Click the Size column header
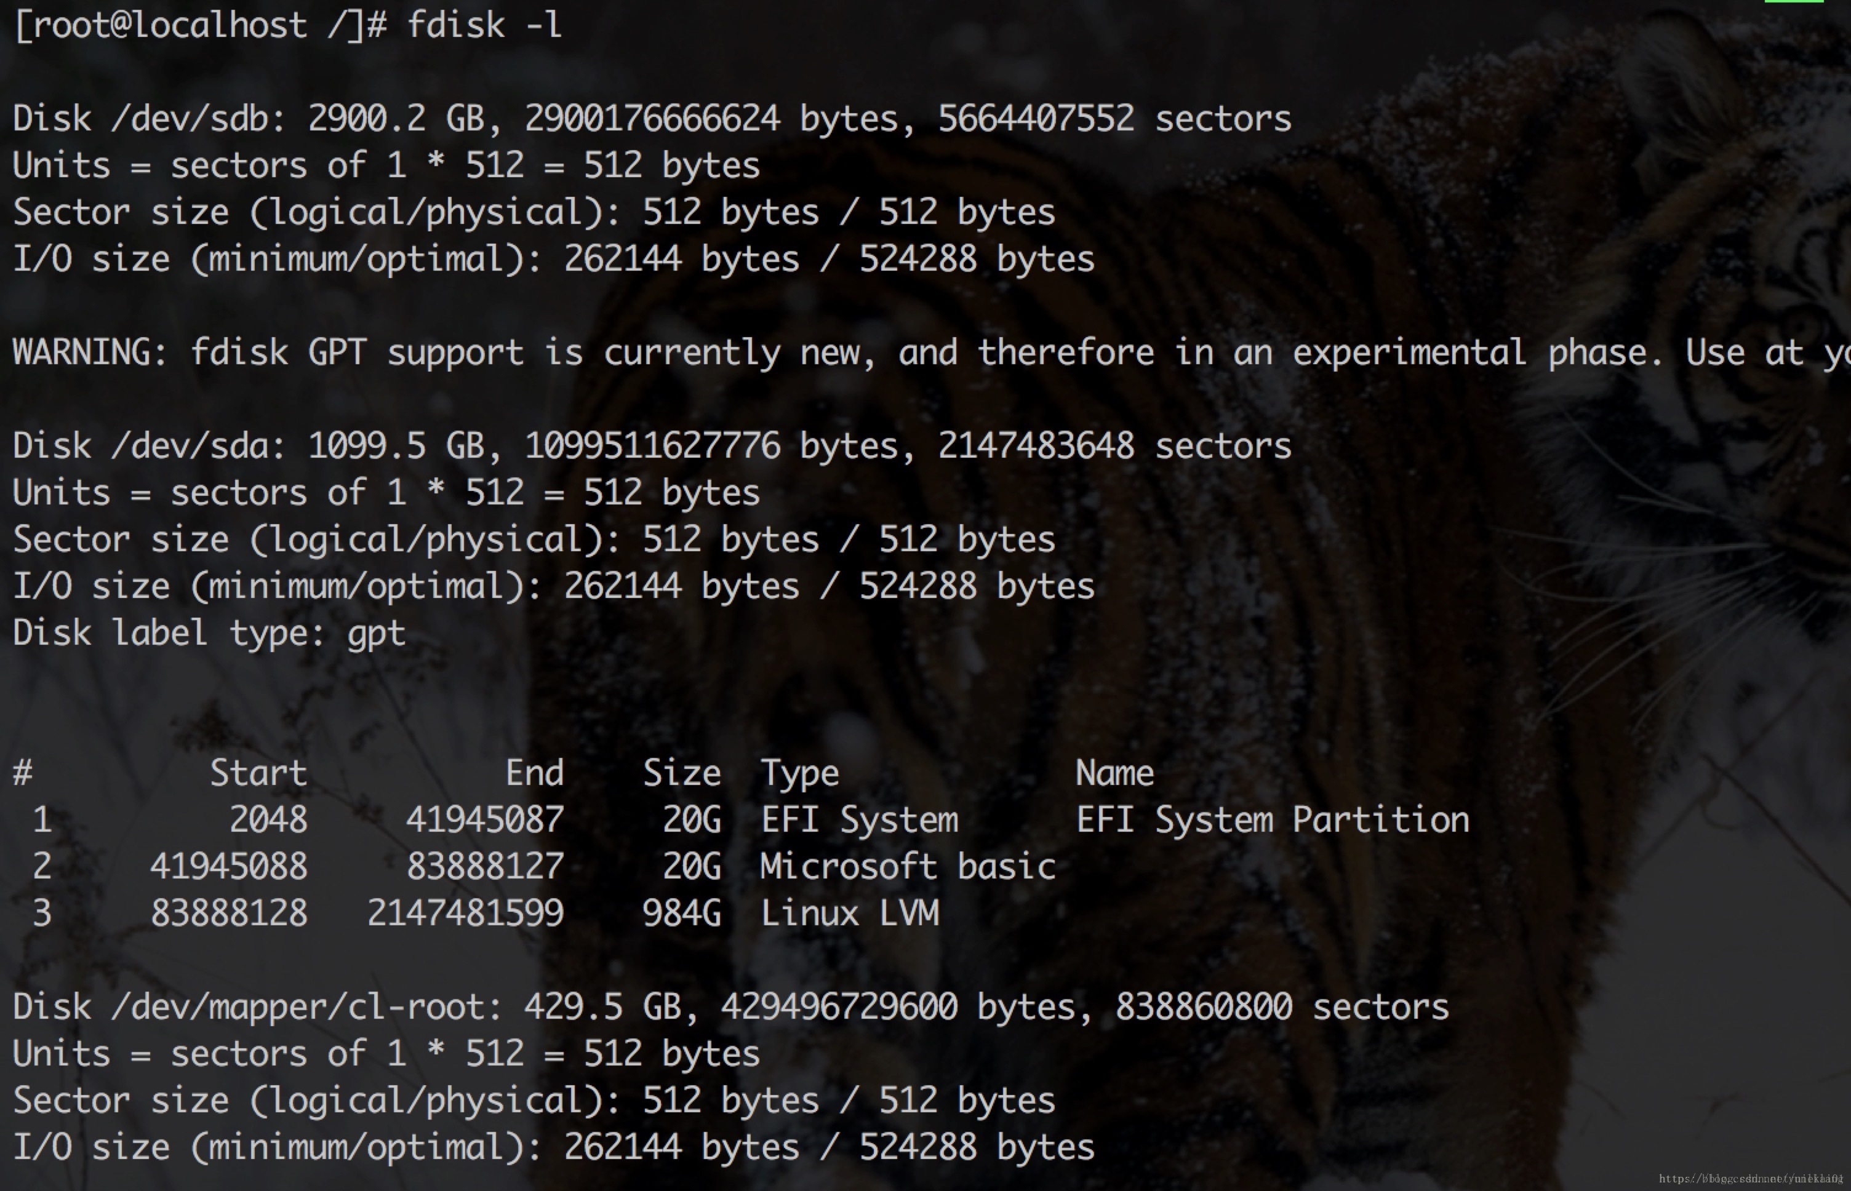This screenshot has height=1191, width=1851. tap(682, 773)
